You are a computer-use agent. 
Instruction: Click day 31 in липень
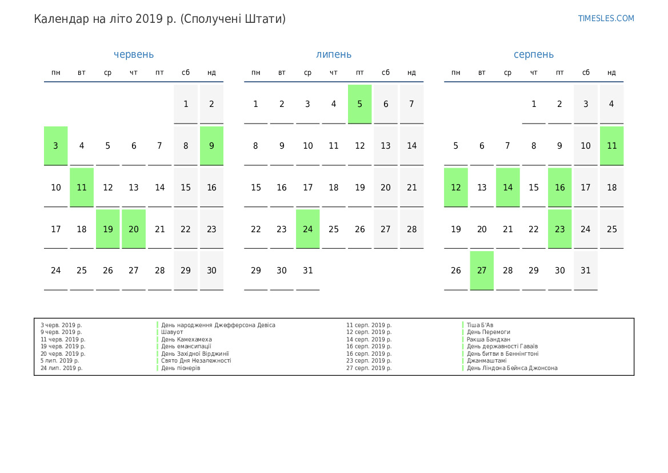click(307, 271)
